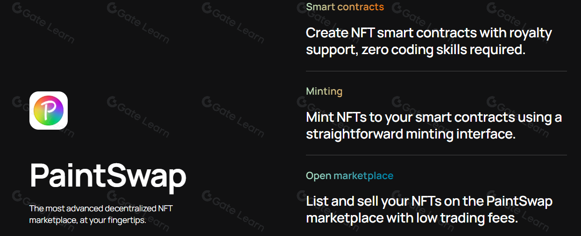Select the orange "Smart contracts" label
581x236 pixels.
(x=345, y=7)
